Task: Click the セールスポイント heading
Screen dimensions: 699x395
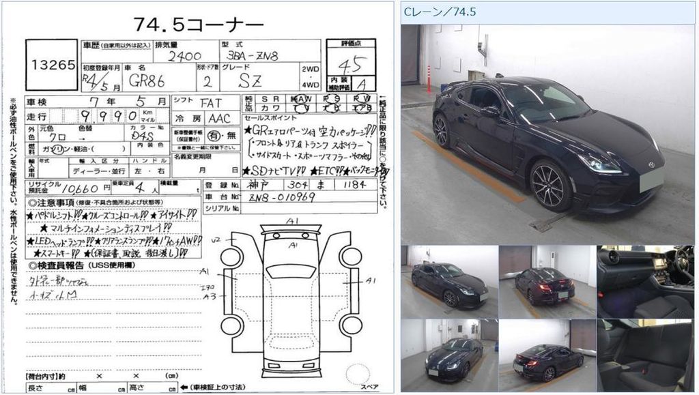Action: 270,118
